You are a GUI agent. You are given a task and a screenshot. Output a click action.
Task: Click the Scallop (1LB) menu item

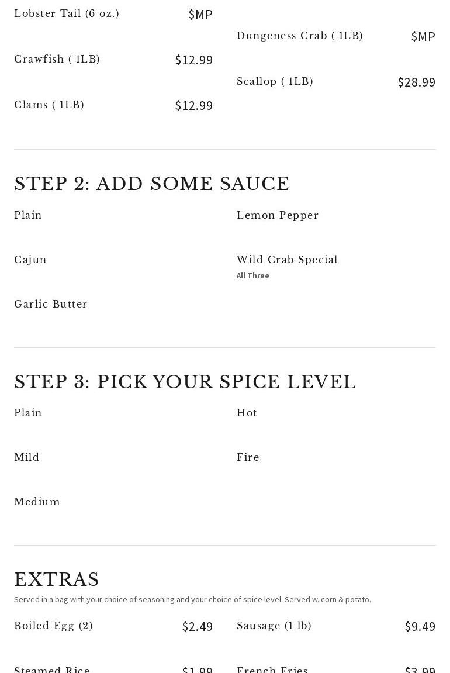point(275,82)
